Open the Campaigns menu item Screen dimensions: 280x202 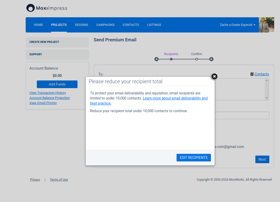tap(105, 25)
